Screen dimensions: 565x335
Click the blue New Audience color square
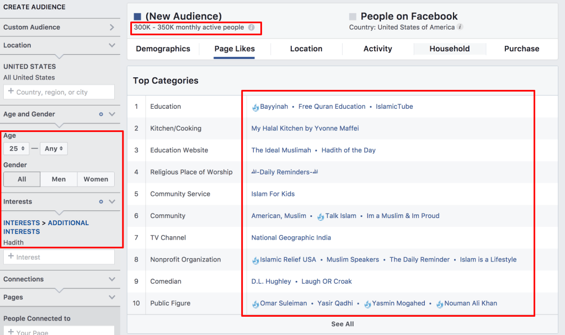(137, 17)
